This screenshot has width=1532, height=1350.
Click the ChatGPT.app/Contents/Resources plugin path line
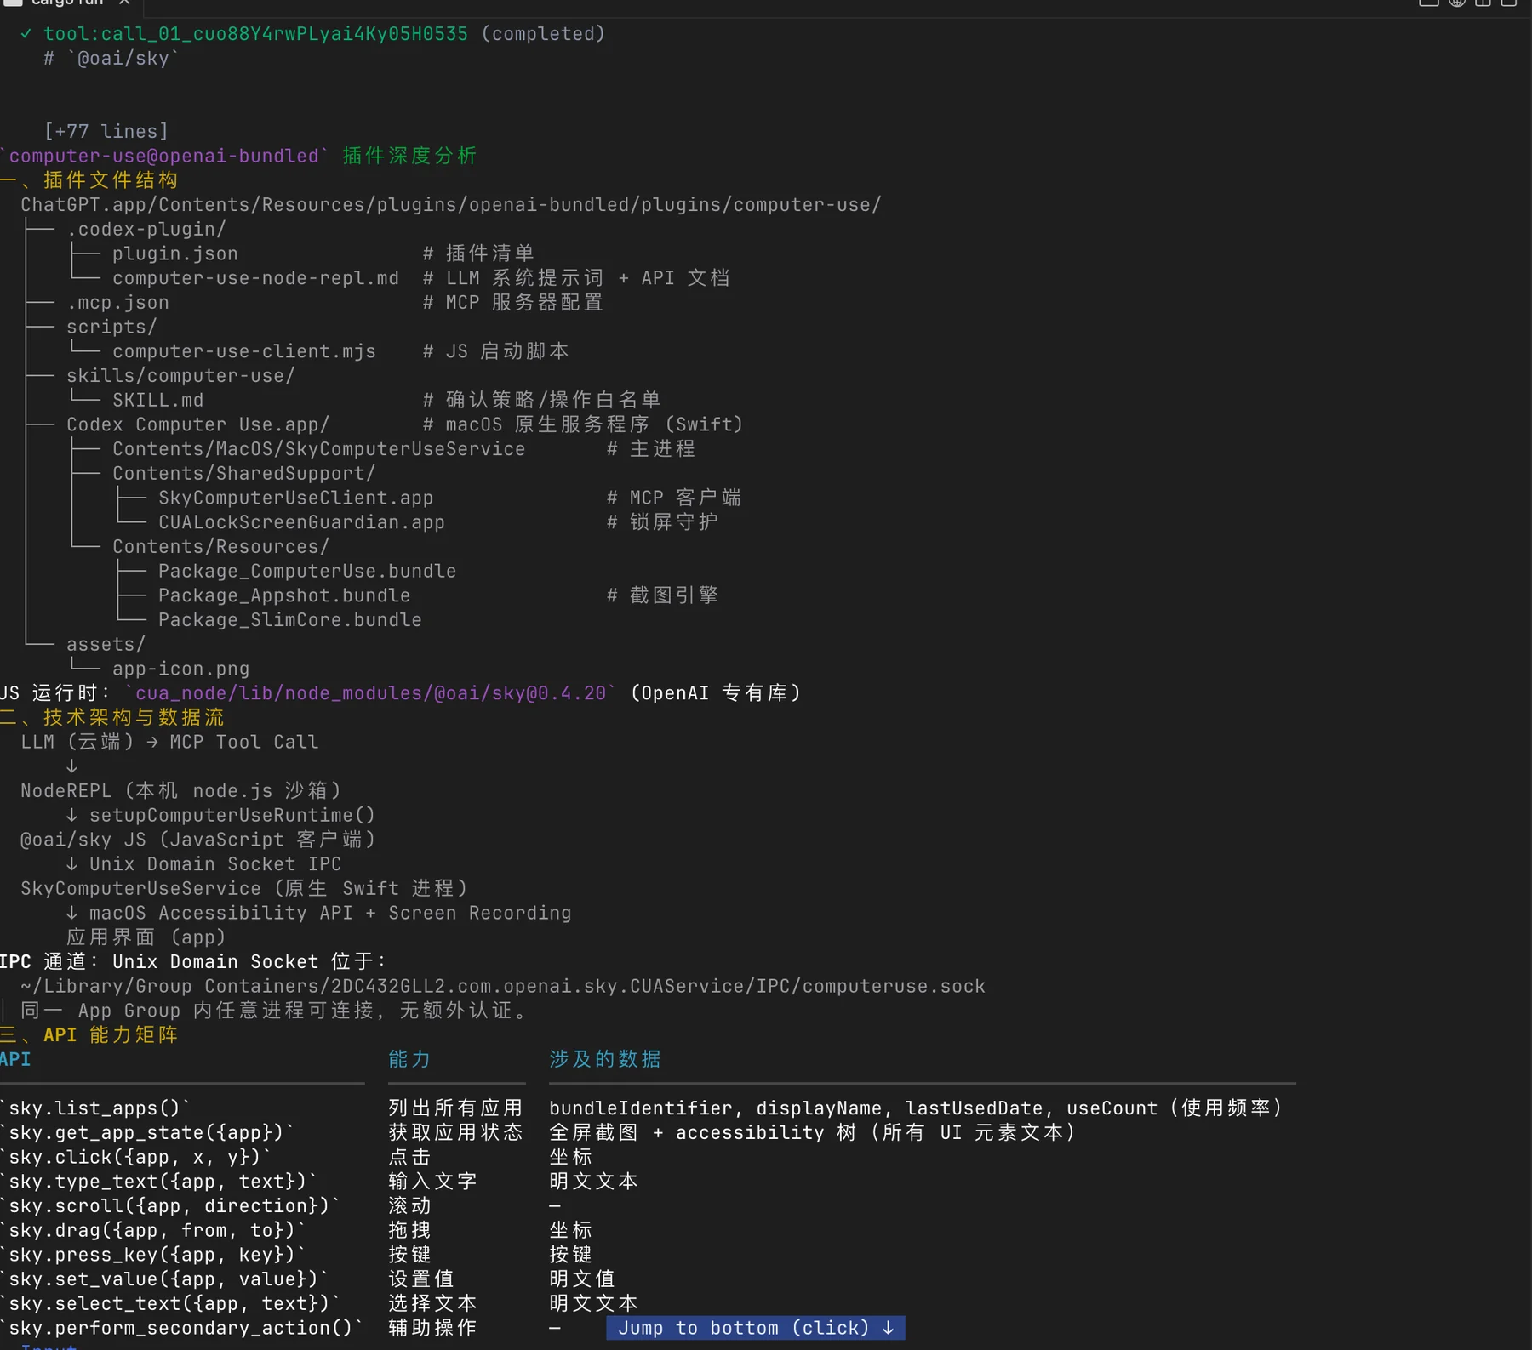click(451, 205)
